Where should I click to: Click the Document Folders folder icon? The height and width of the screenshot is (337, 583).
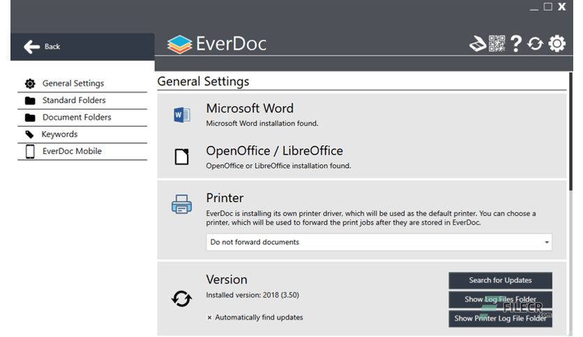point(30,118)
